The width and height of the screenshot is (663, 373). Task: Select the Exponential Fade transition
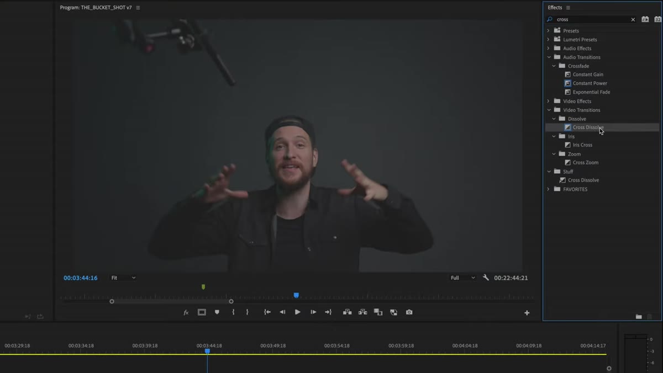pos(591,92)
